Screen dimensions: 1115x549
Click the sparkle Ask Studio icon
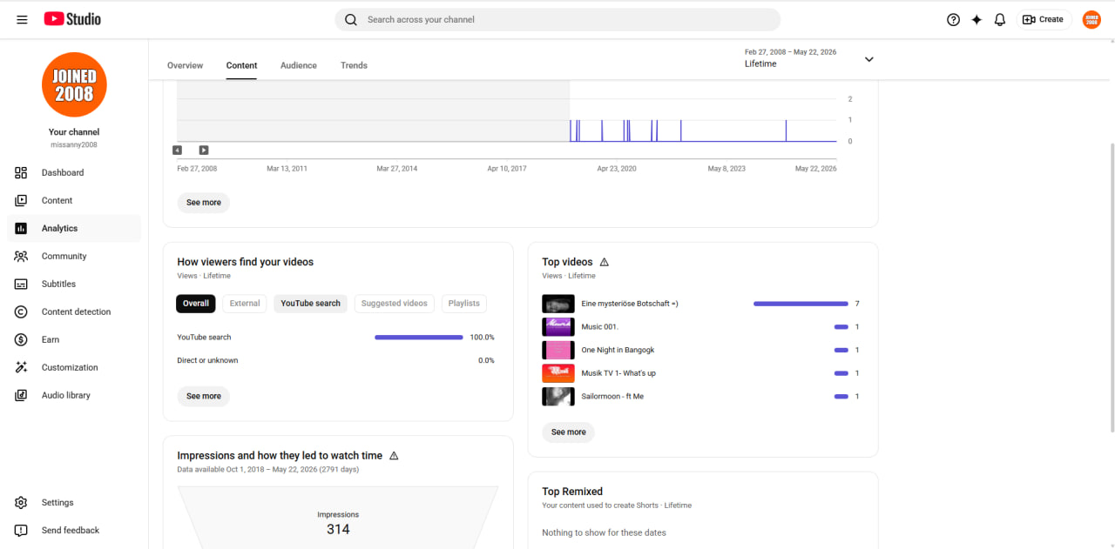(x=976, y=19)
